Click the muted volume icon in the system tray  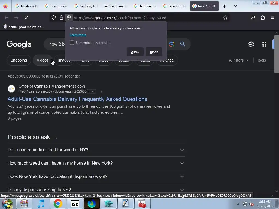click(x=251, y=204)
